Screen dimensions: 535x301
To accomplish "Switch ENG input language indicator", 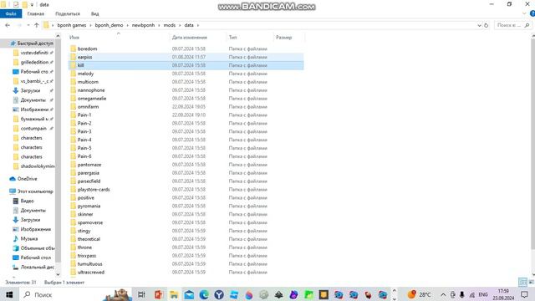I will coord(483,294).
